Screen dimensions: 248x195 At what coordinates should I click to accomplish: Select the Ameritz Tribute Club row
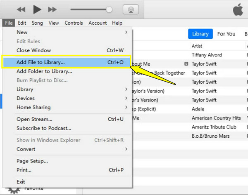click(190, 127)
